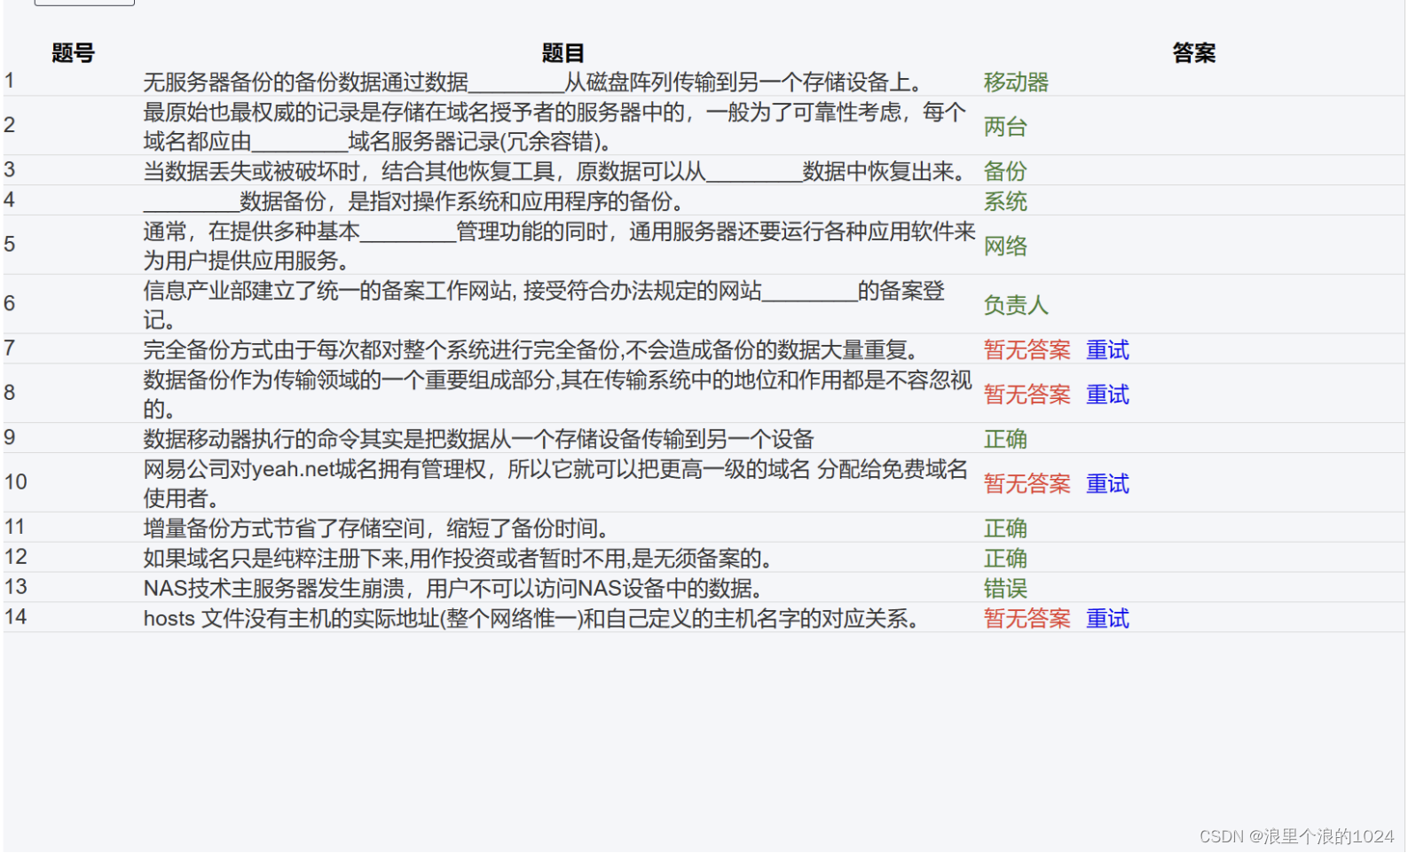Image resolution: width=1408 pixels, height=853 pixels.
Task: Click the row number 10 cell
Action: click(15, 481)
